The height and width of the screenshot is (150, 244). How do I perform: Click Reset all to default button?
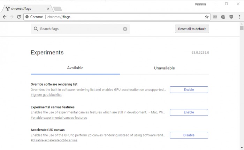192,29
